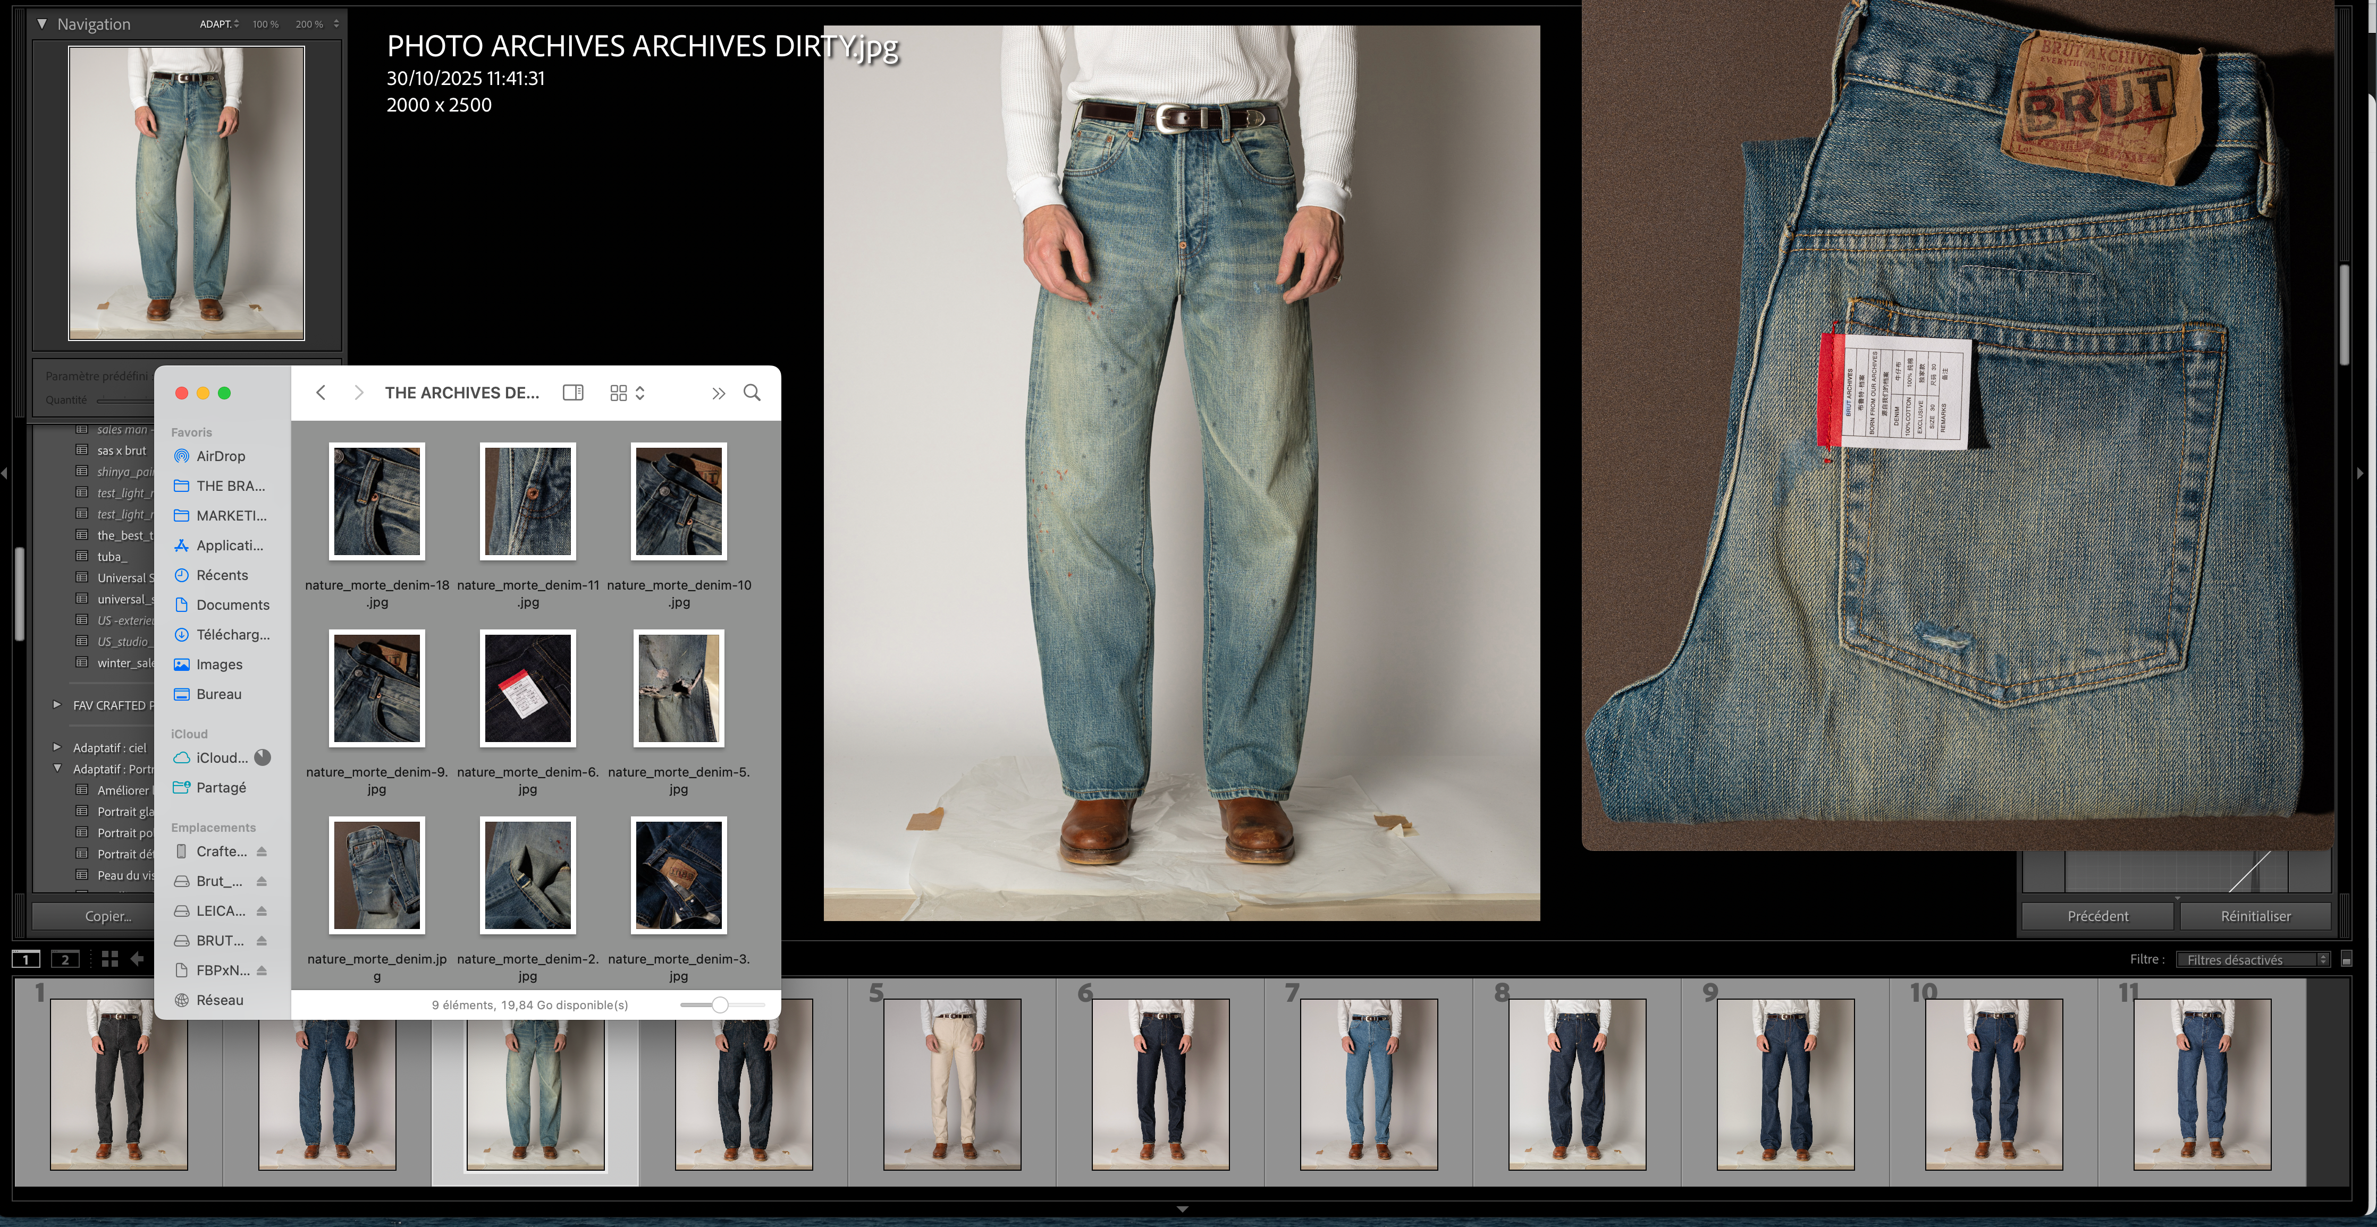This screenshot has width=2377, height=1227.
Task: Click the filmstrip back arrow icon
Action: click(138, 959)
